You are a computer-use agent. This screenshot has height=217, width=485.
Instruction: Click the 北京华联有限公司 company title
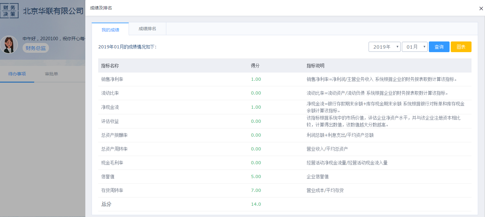point(53,11)
